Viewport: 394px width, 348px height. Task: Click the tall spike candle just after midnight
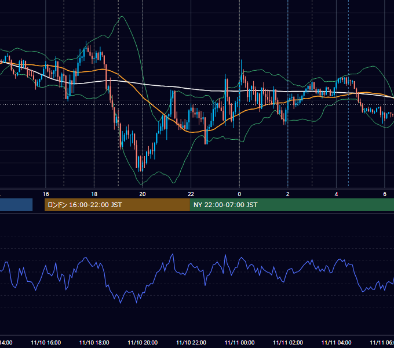point(242,73)
